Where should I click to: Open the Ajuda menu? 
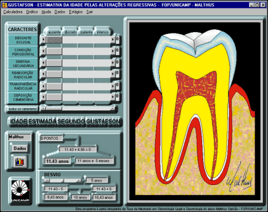pyautogui.click(x=46, y=12)
